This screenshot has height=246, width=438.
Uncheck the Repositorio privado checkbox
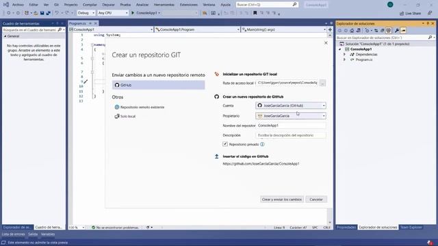[225, 144]
